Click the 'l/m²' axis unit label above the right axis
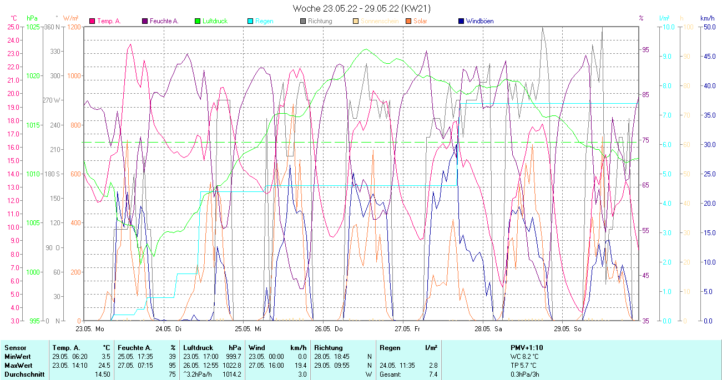The image size is (722, 380). click(x=664, y=18)
